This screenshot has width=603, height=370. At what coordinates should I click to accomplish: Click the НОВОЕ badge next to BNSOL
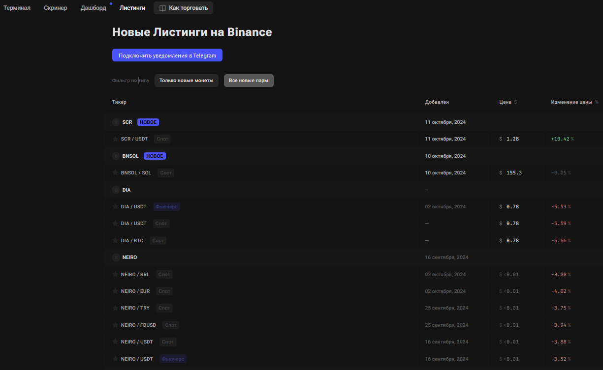point(155,156)
